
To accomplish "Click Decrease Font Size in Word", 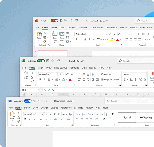I will (59, 114).
